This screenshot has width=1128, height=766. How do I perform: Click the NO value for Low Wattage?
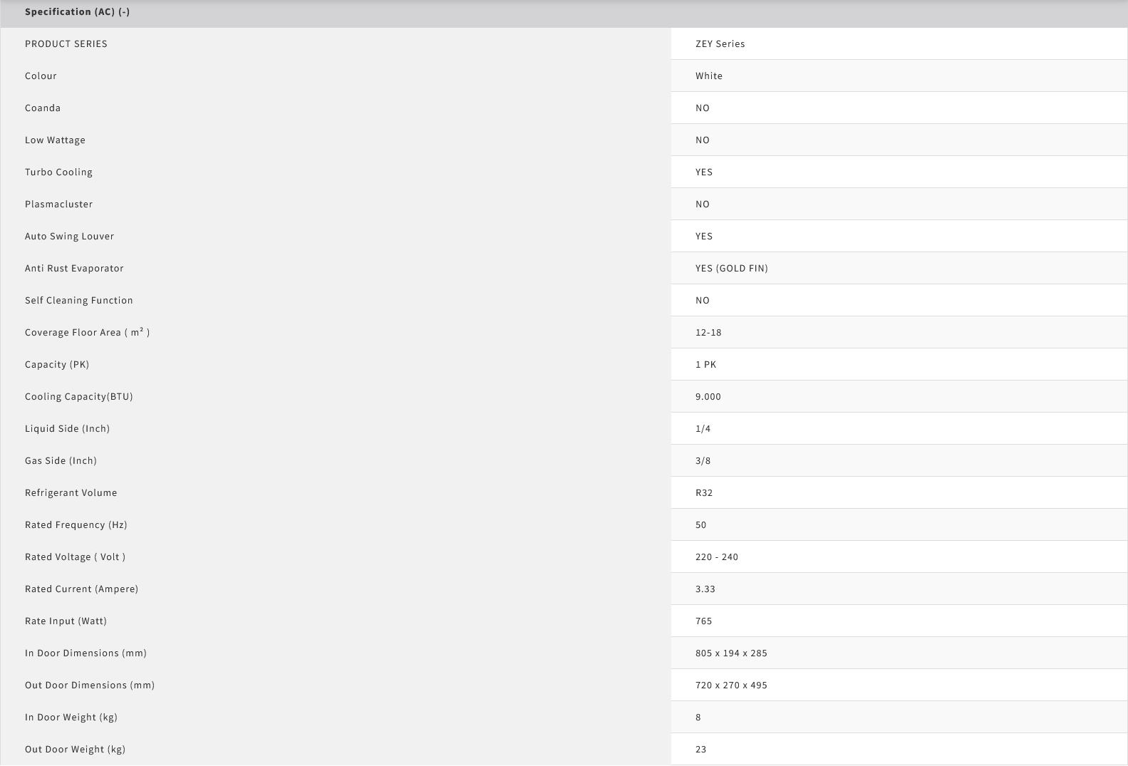703,140
